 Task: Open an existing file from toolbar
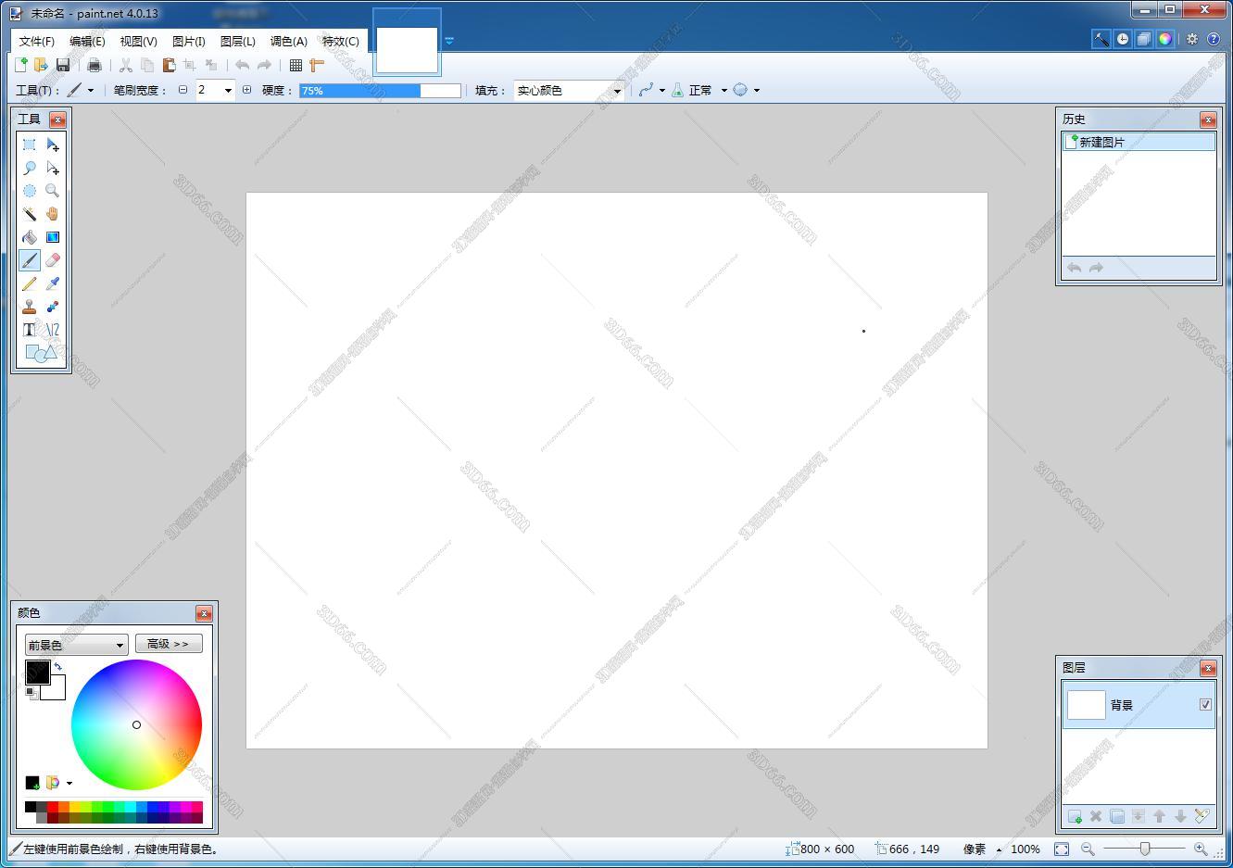click(x=41, y=65)
